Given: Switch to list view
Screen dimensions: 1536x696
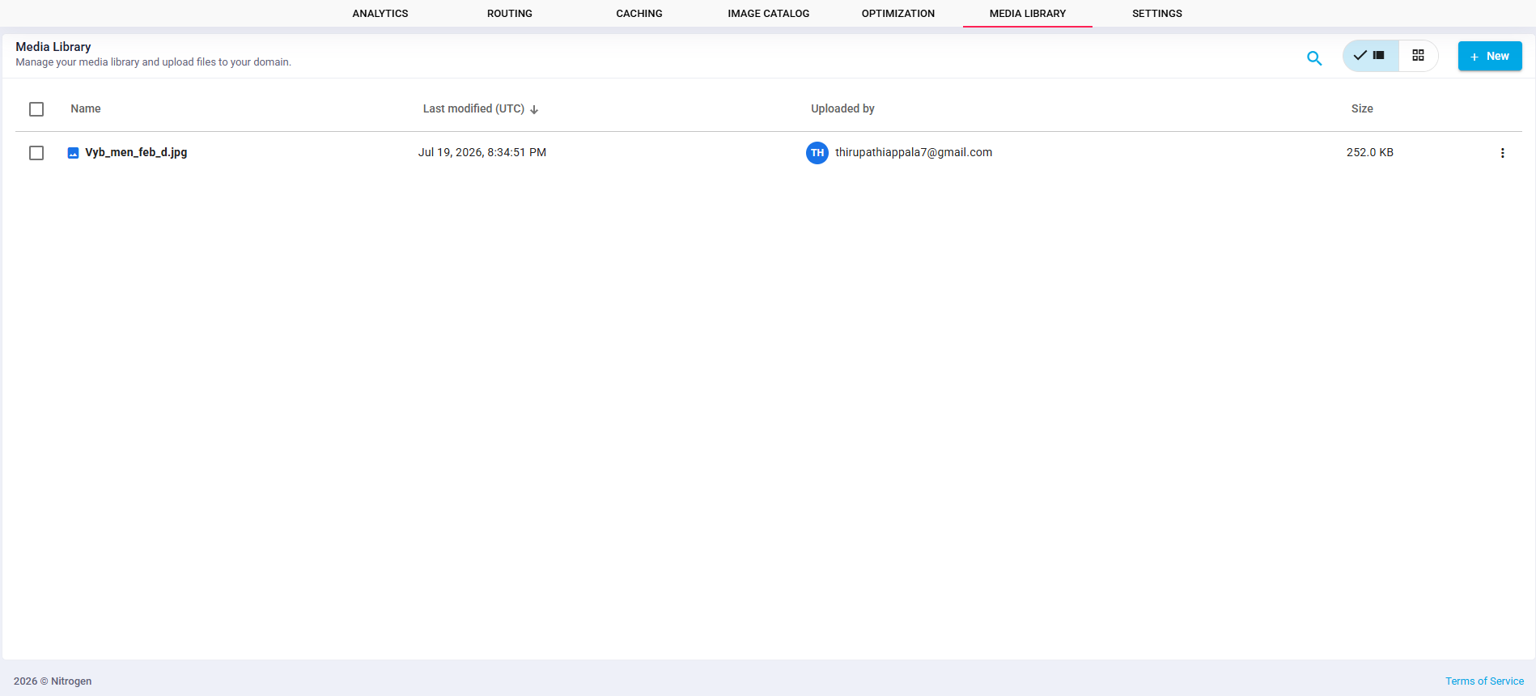Looking at the screenshot, I should click(x=1370, y=56).
